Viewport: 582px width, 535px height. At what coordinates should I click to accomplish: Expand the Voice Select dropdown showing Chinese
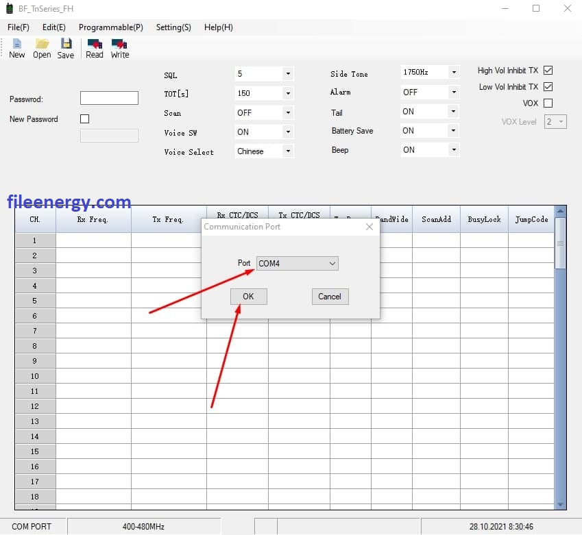pos(288,151)
